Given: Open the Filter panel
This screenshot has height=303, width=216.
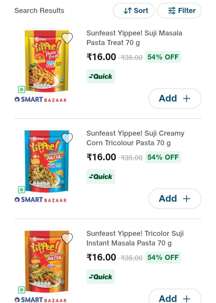Looking at the screenshot, I should click(x=179, y=11).
